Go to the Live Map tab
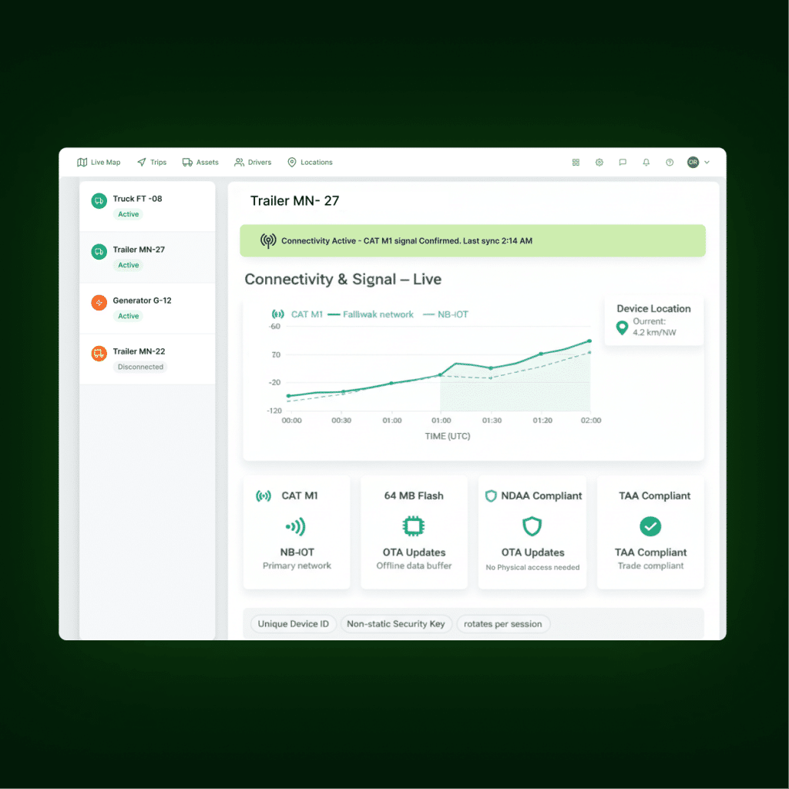The height and width of the screenshot is (789, 789). click(x=99, y=163)
